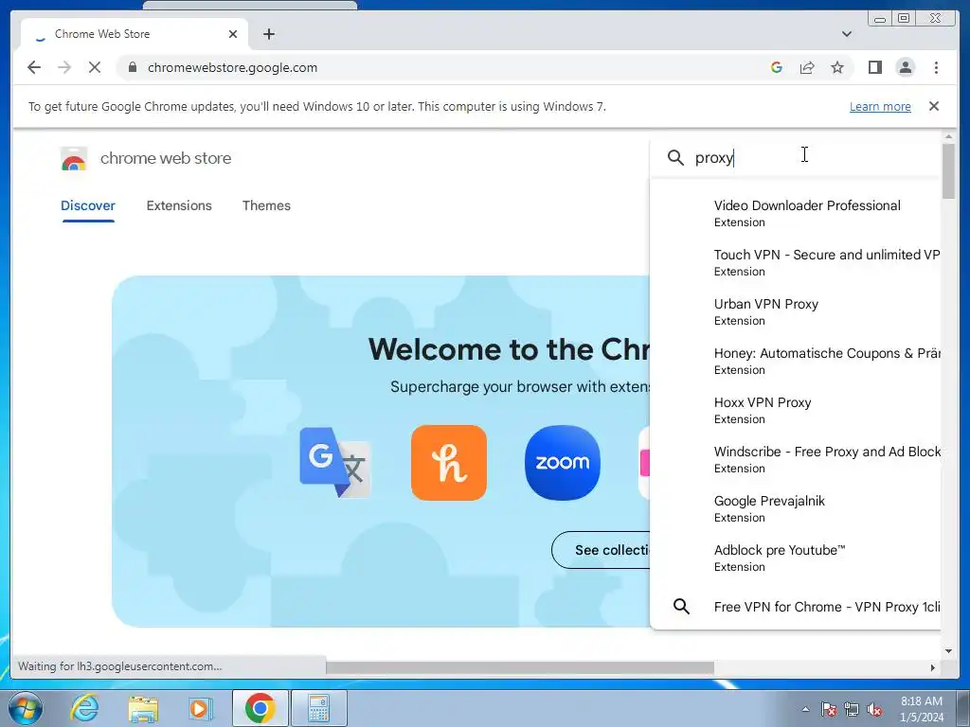
Task: Search for Free VPN for Chrome
Action: [x=796, y=607]
